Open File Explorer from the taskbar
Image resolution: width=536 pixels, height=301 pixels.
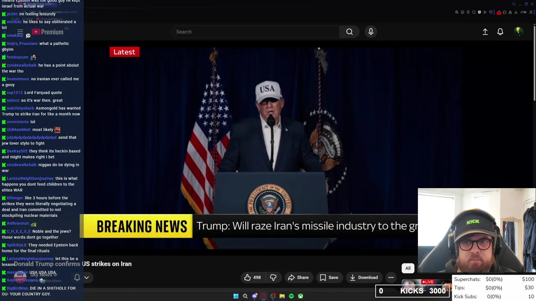point(282,296)
